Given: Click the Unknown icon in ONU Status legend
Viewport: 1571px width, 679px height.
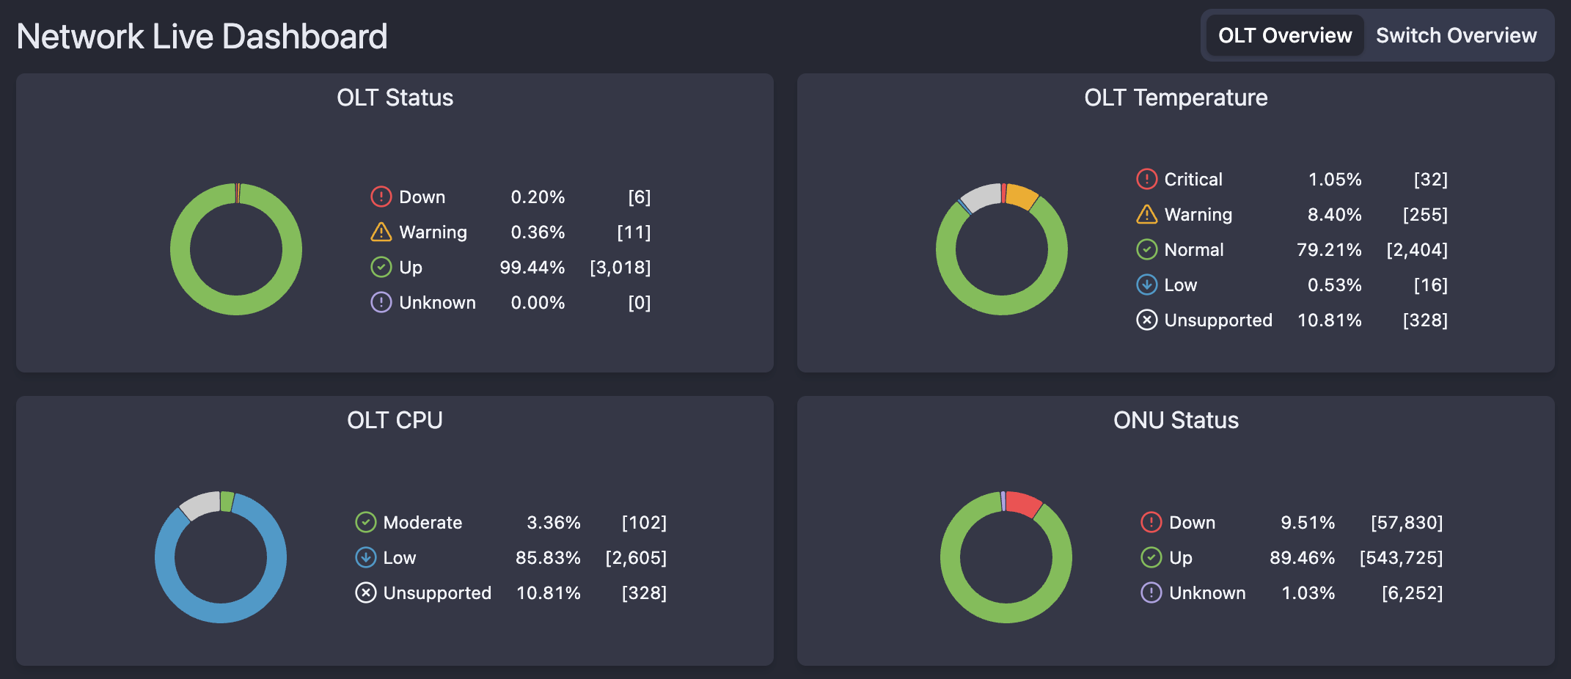Looking at the screenshot, I should [1151, 592].
